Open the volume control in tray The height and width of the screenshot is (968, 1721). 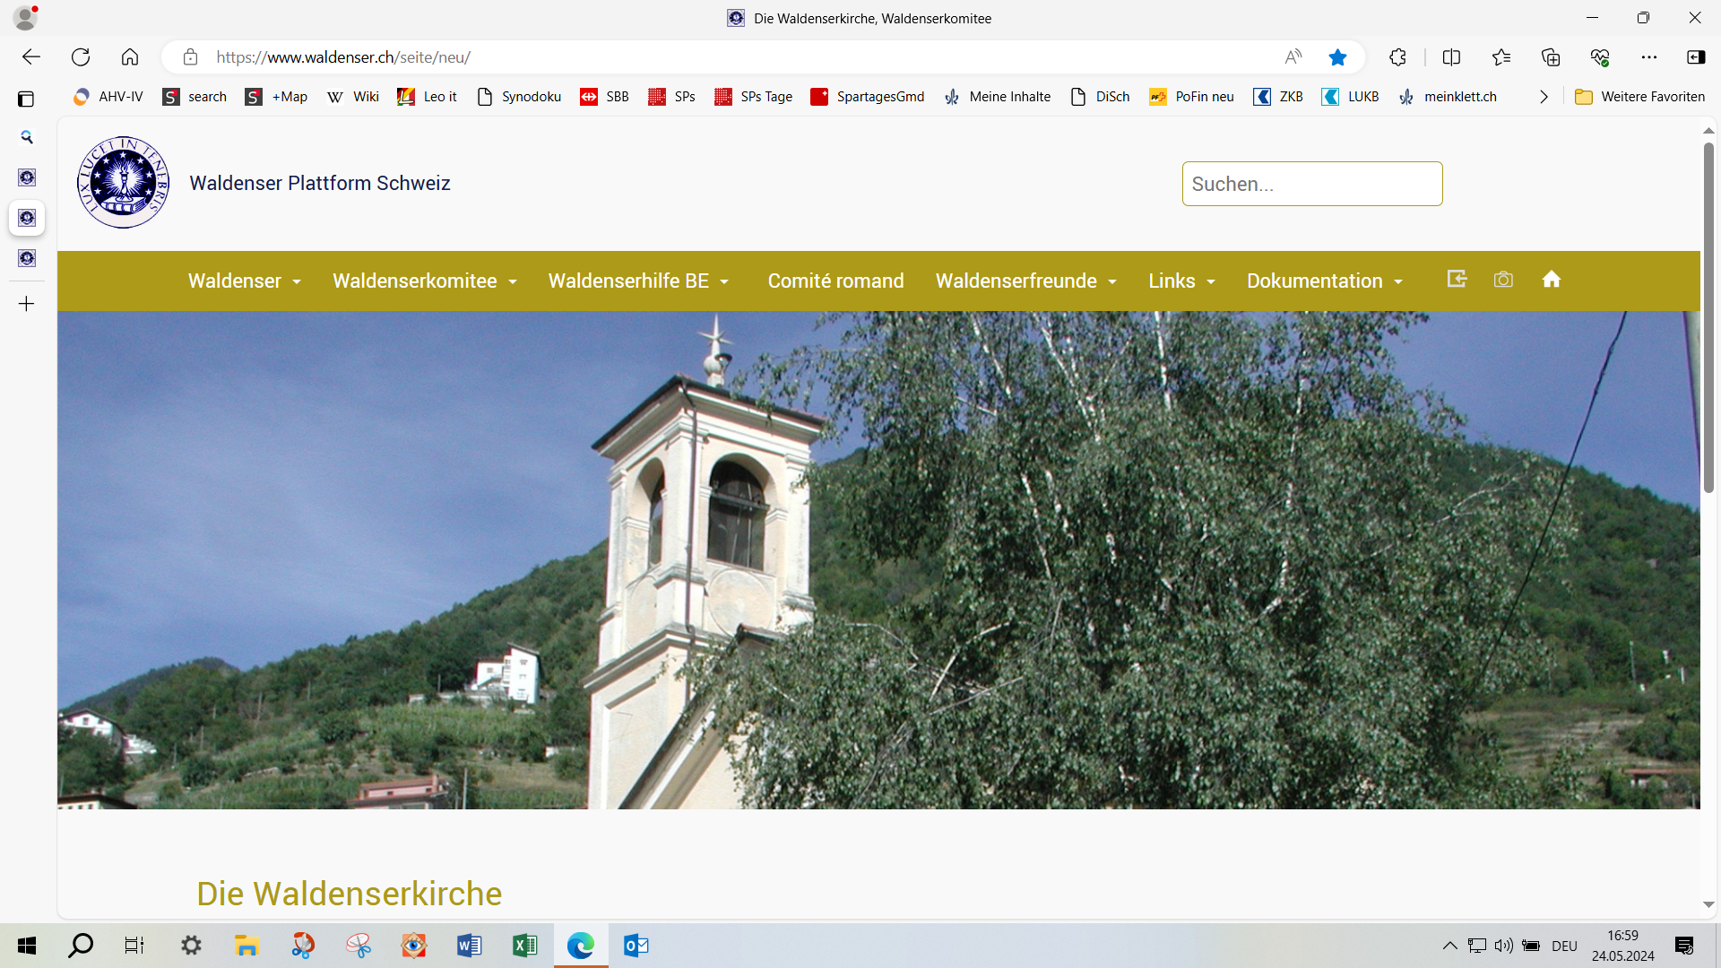pos(1503,946)
